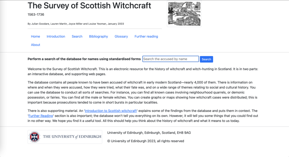Image resolution: width=289 pixels, height=157 pixels.
Task: Click the authors line 'By Julian Goodare...'
Action: coord(76,24)
